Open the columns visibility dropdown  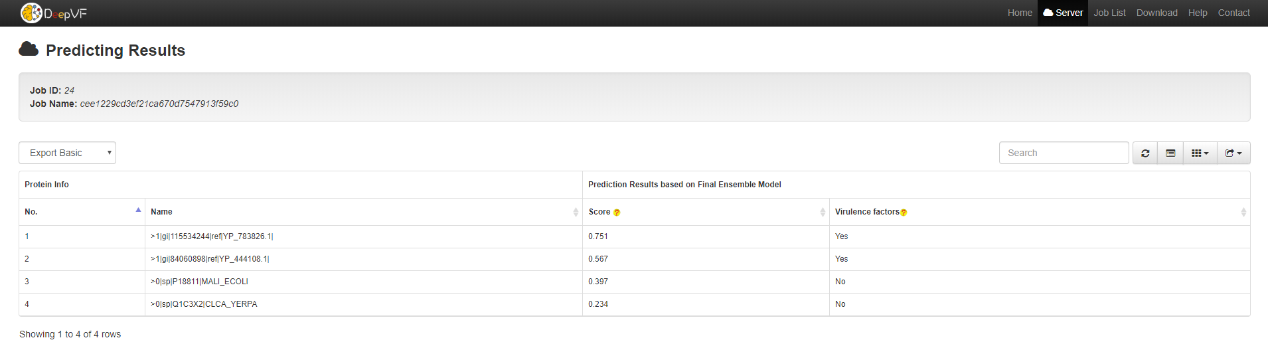1200,153
